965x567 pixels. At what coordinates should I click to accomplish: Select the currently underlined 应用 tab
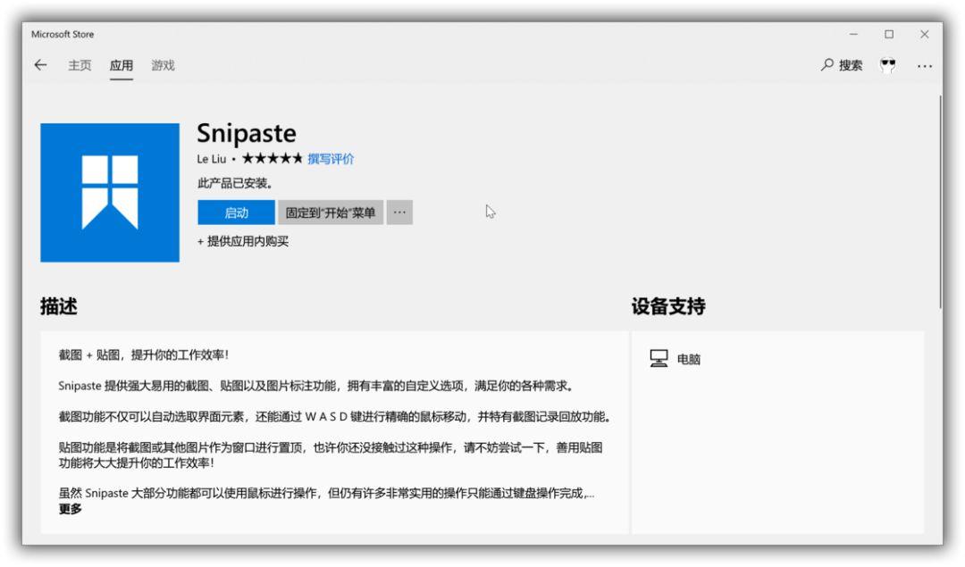(x=122, y=65)
